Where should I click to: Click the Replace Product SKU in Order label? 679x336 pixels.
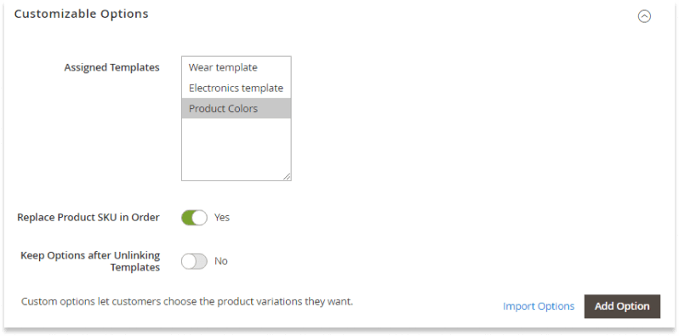click(88, 218)
